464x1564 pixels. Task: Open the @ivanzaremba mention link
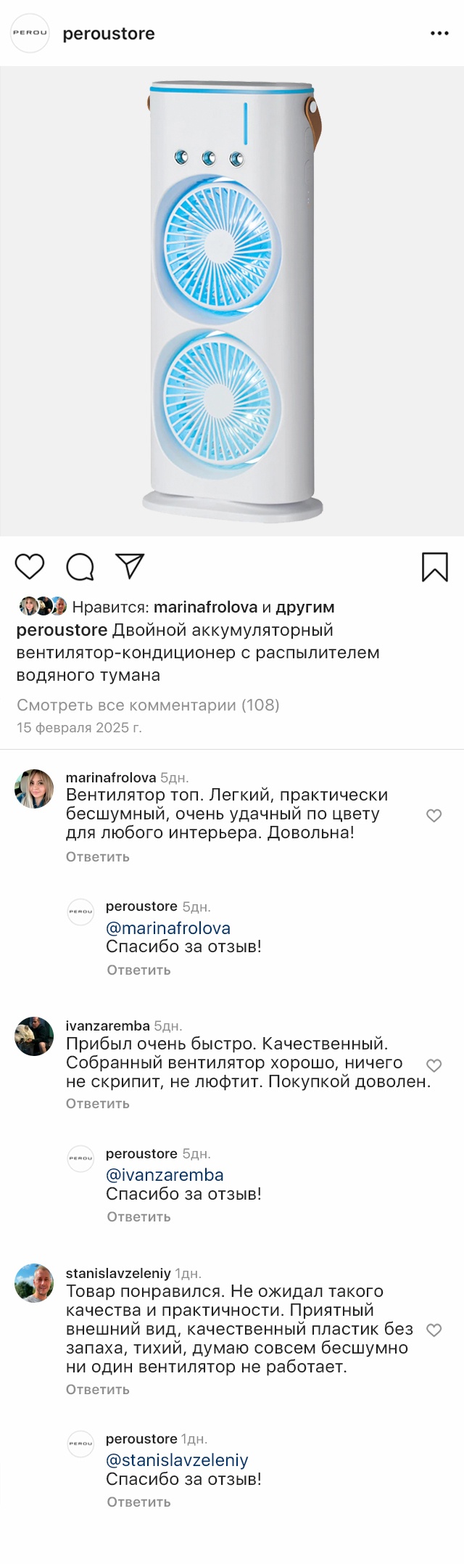point(165,1175)
